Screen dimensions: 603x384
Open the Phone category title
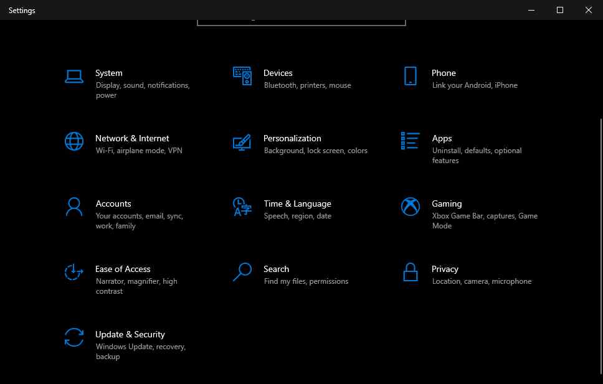(444, 73)
